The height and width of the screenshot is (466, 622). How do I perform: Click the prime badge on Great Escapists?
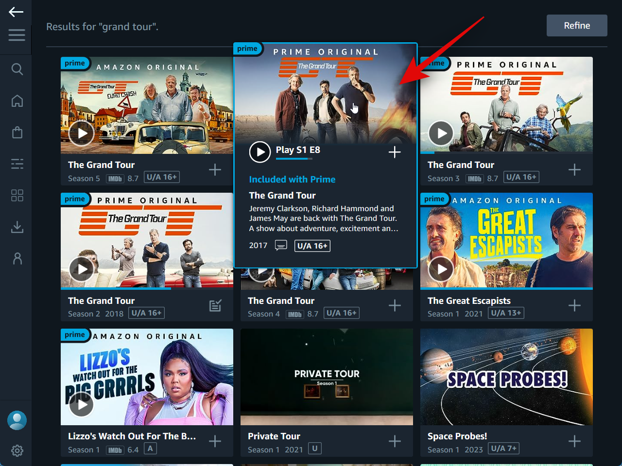(x=434, y=199)
